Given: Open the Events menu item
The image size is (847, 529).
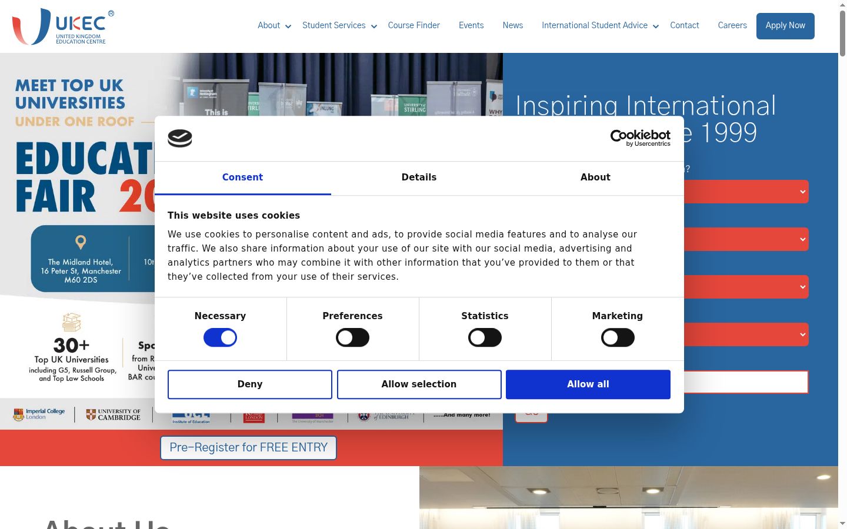Looking at the screenshot, I should point(471,25).
